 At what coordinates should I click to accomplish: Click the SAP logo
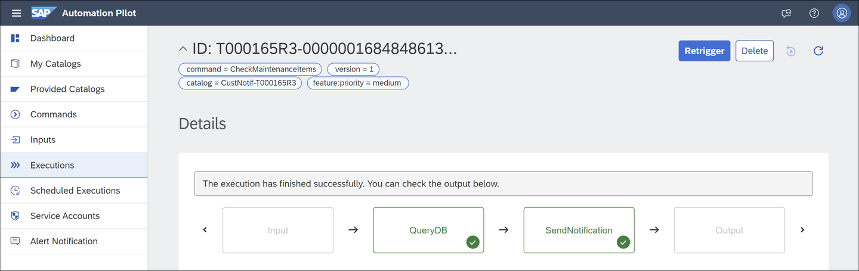point(44,13)
